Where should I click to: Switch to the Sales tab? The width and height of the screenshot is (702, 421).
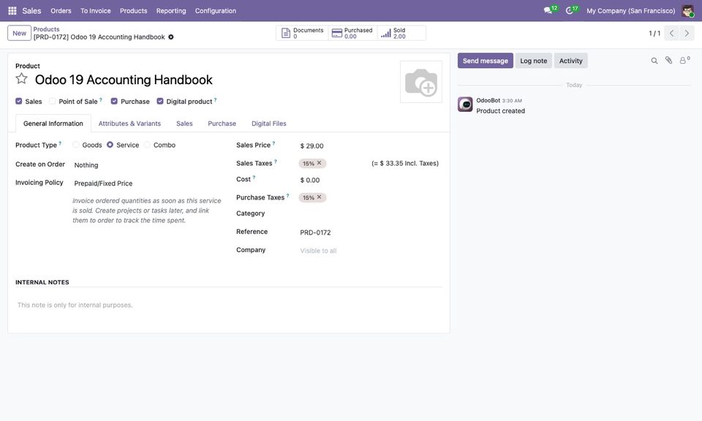[184, 124]
